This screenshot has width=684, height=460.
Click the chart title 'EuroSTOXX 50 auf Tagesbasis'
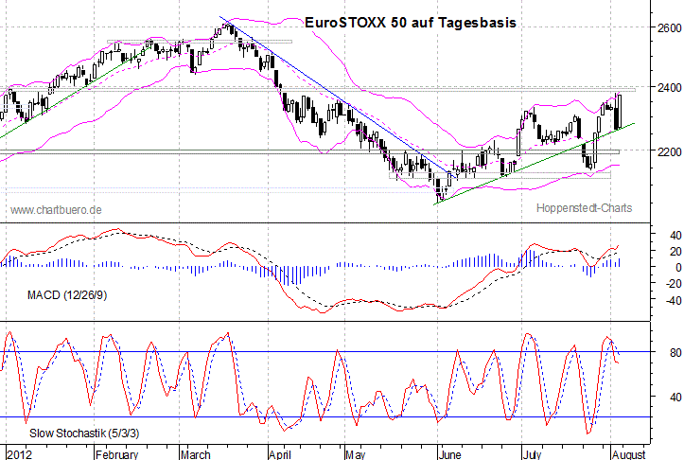410,23
